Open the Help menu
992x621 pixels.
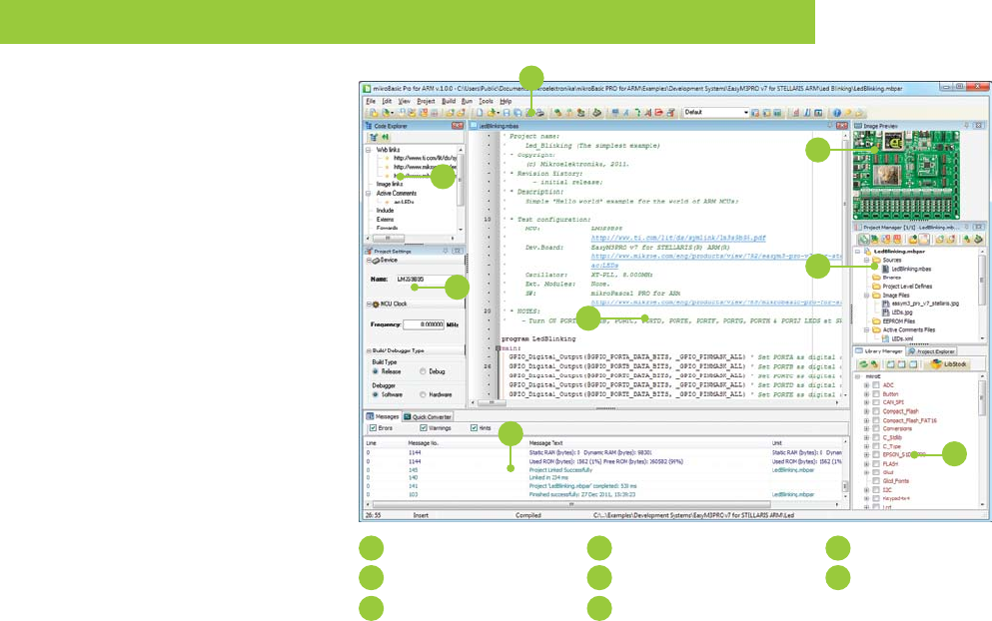click(505, 101)
